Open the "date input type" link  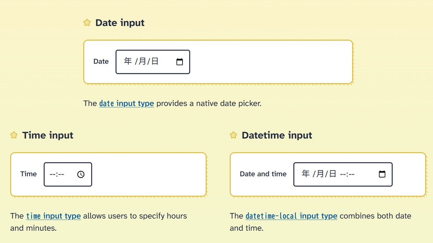[126, 104]
